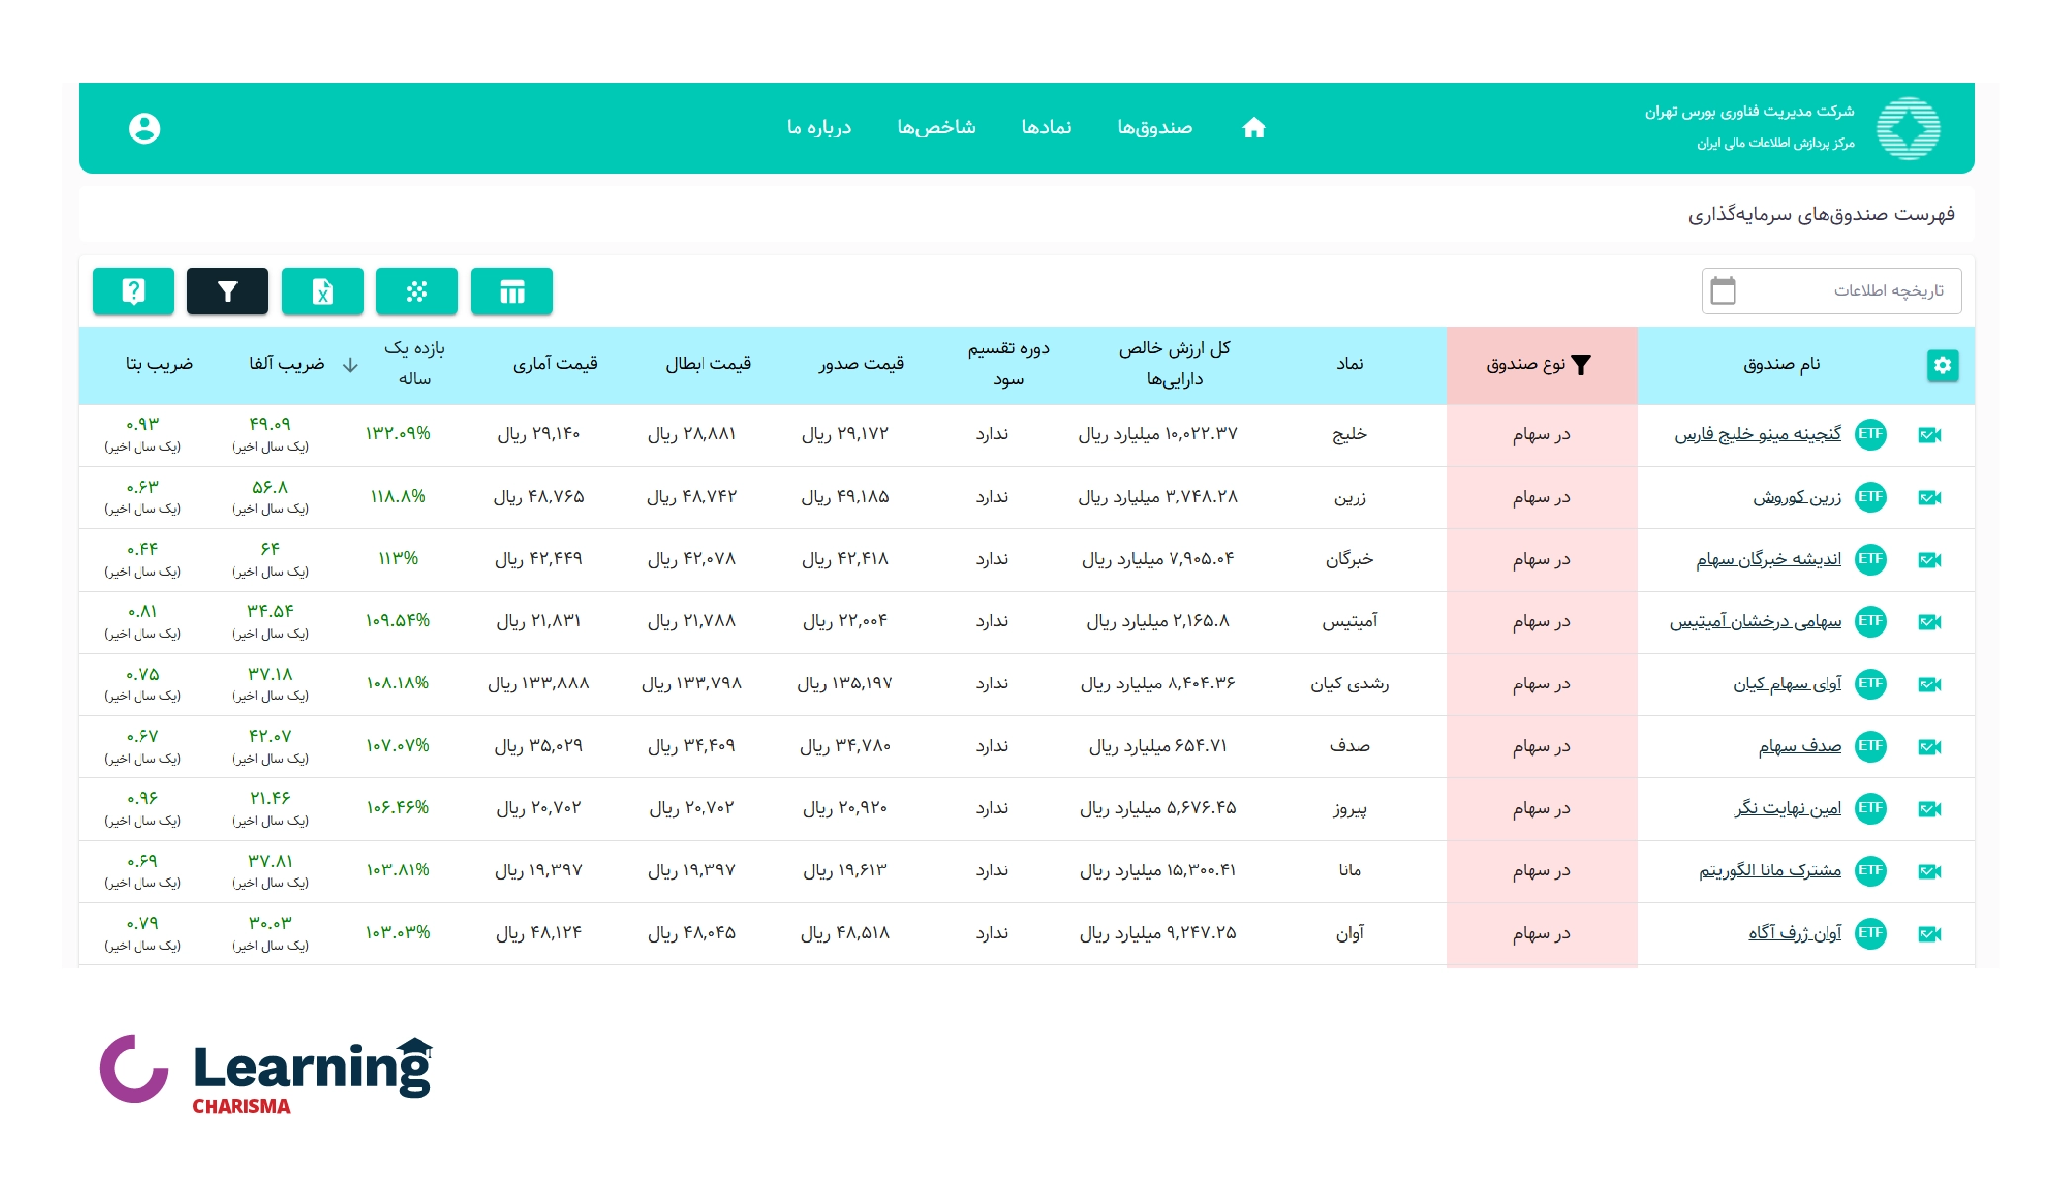Image resolution: width=2062 pixels, height=1186 pixels.
Task: Export table to Excel file
Action: point(323,291)
